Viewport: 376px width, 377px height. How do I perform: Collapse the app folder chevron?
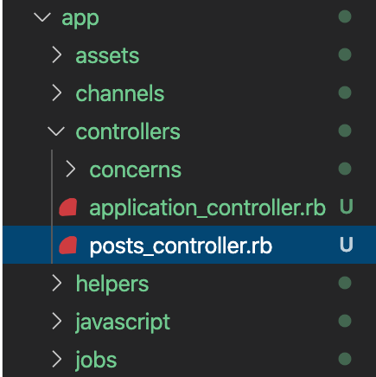[x=42, y=17]
